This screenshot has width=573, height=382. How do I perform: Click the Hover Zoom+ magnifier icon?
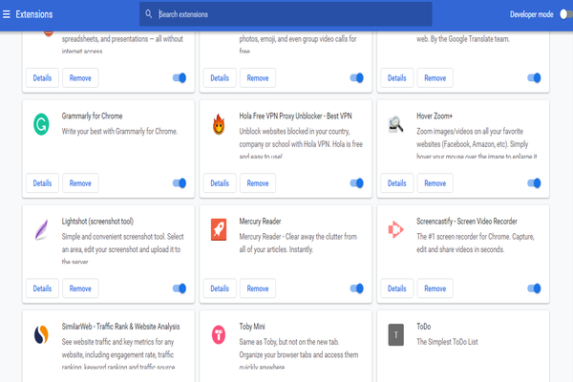point(395,124)
